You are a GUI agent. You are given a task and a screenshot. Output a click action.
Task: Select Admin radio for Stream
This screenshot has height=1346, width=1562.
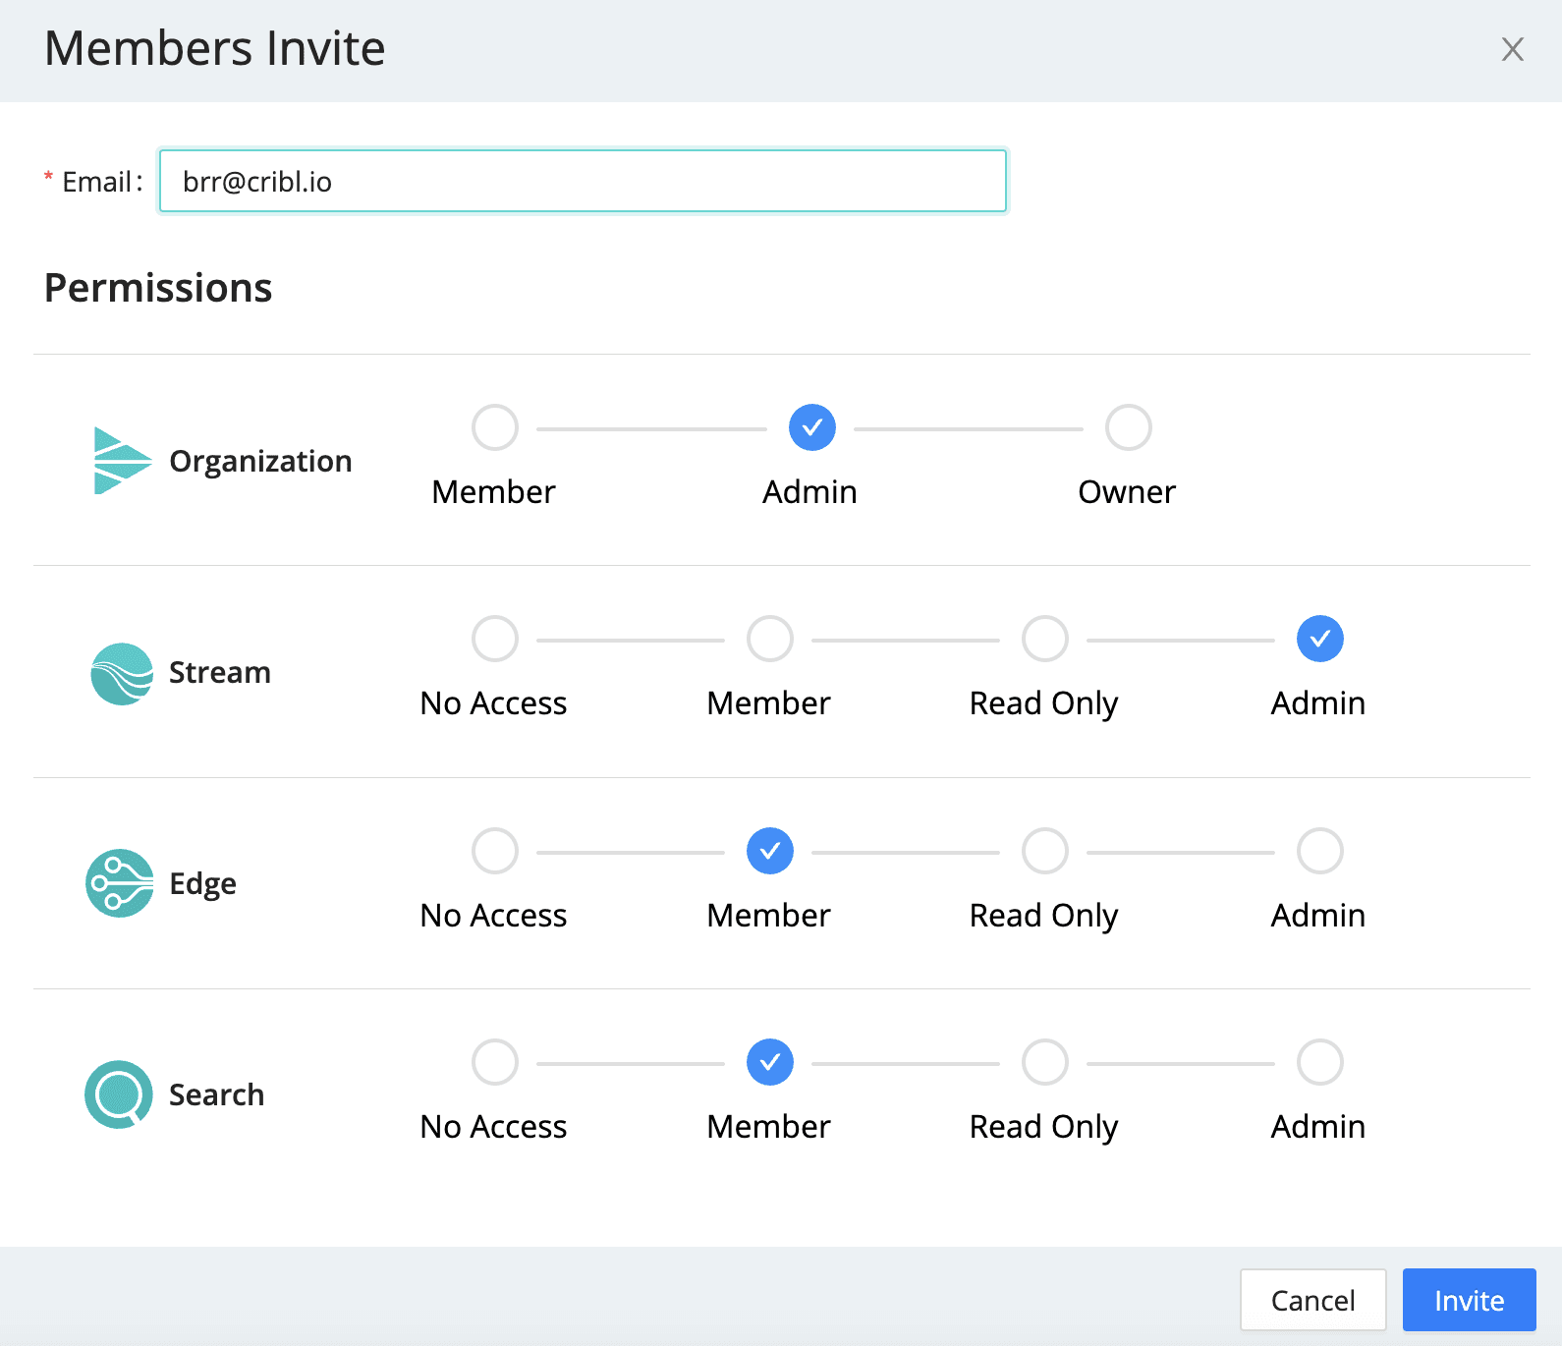pos(1319,640)
